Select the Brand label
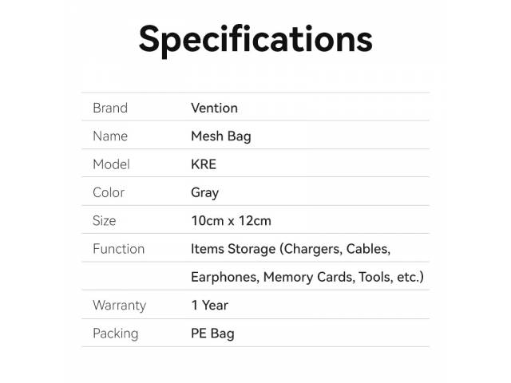The image size is (511, 383). (110, 108)
